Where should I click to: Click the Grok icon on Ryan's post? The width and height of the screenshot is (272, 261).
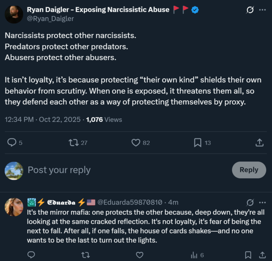click(x=250, y=10)
